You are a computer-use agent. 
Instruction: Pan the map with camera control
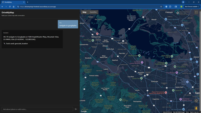point(196,101)
